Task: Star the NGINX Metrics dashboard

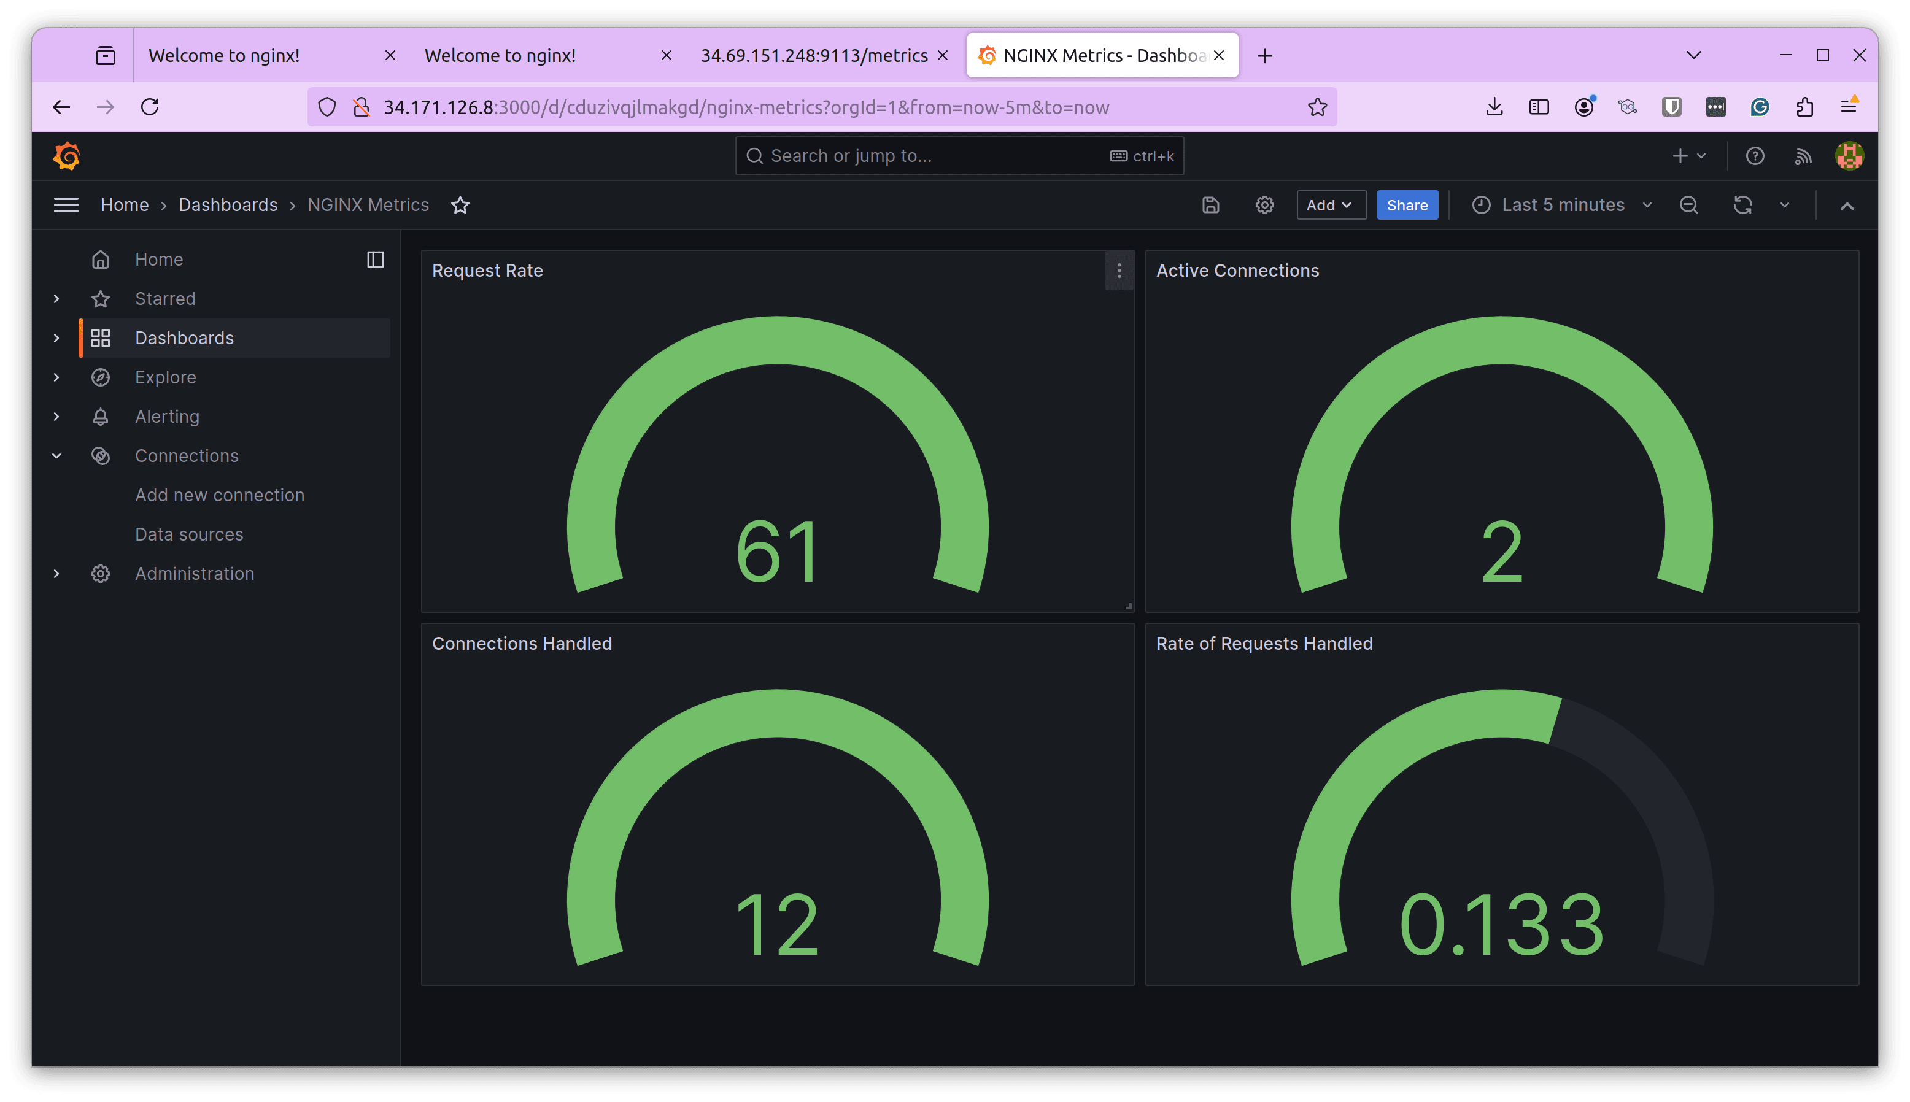Action: point(460,205)
